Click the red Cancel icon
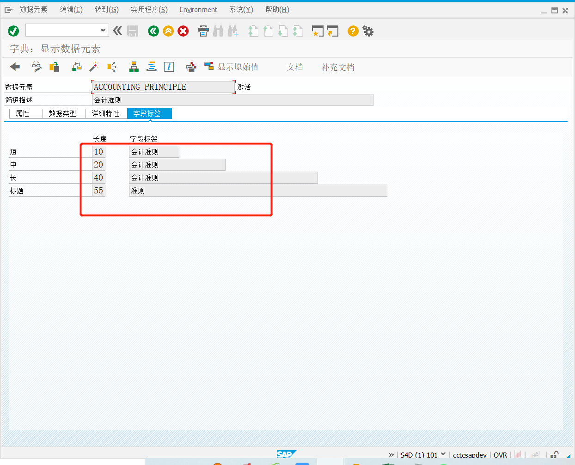 pos(183,31)
